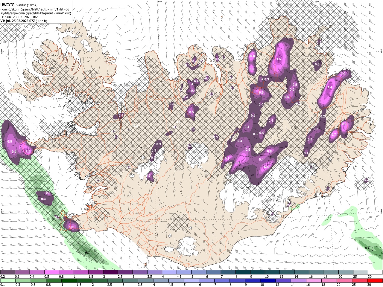Select the 0.3 swatch in the purple snow scale
This screenshot has height=287, width=383.
[22, 272]
